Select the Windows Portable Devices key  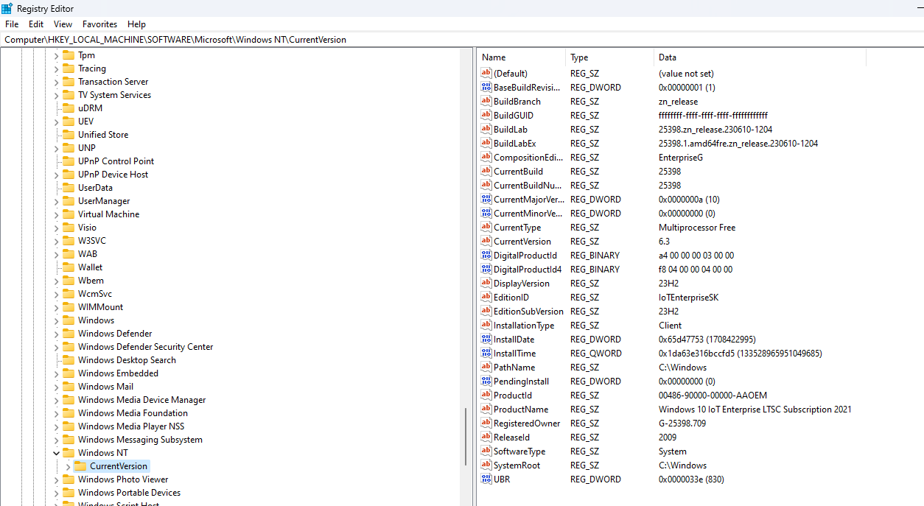(129, 493)
